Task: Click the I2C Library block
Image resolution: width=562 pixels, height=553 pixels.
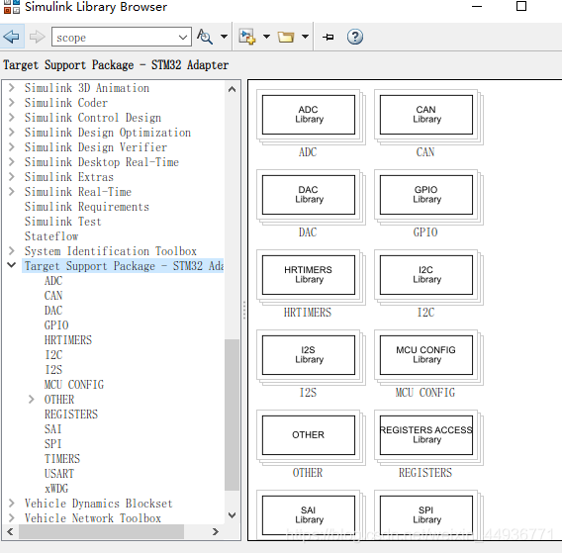Action: point(426,275)
